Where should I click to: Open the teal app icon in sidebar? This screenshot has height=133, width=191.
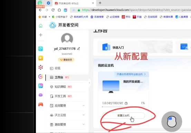coord(40,49)
